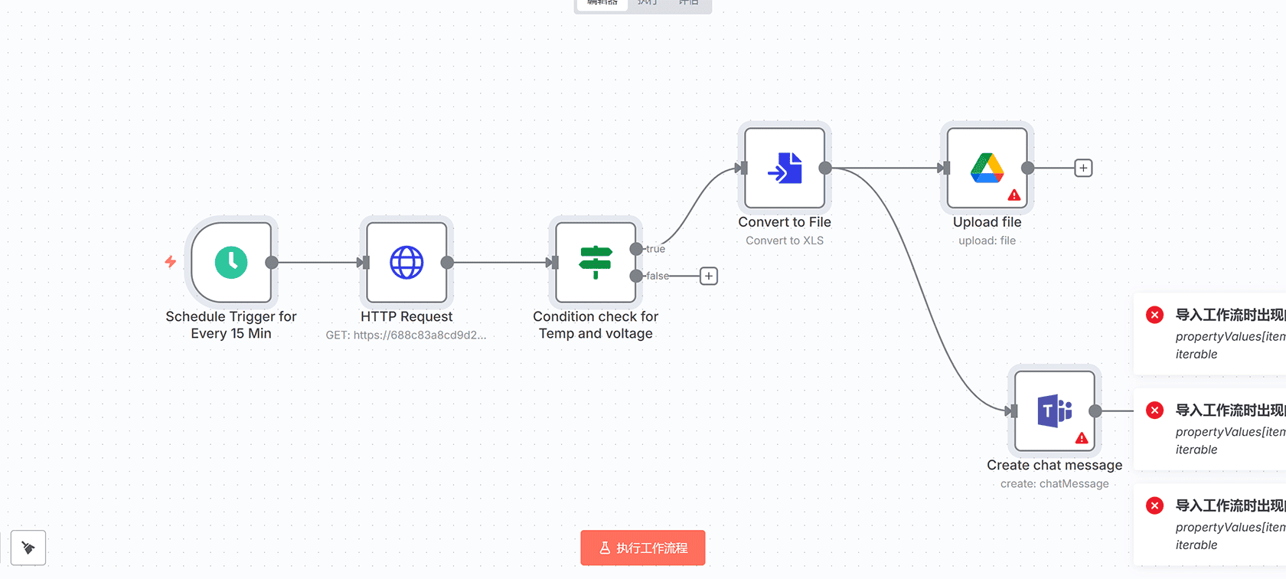Select the Teams Create chat message node
Image resolution: width=1286 pixels, height=579 pixels.
point(1054,411)
